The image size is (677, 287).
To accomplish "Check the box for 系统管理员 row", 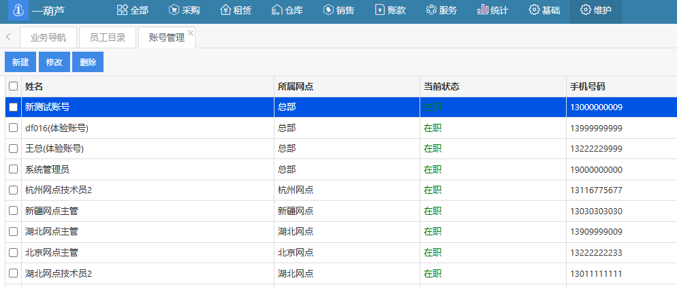I will tap(13, 169).
